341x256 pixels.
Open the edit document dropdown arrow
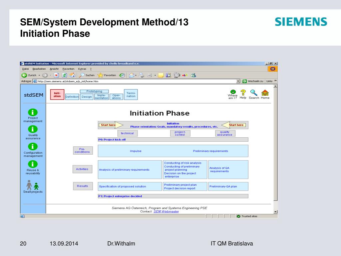coord(155,75)
